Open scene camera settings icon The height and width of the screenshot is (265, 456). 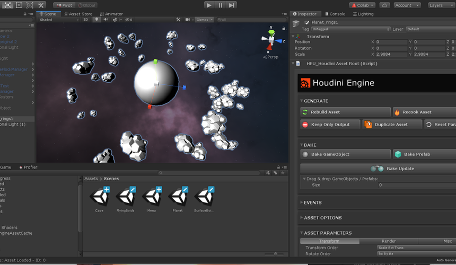point(188,20)
